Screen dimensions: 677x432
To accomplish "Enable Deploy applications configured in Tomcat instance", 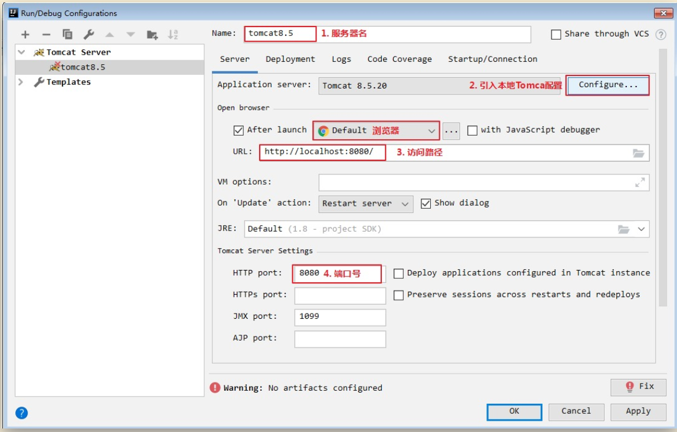I will coord(398,273).
